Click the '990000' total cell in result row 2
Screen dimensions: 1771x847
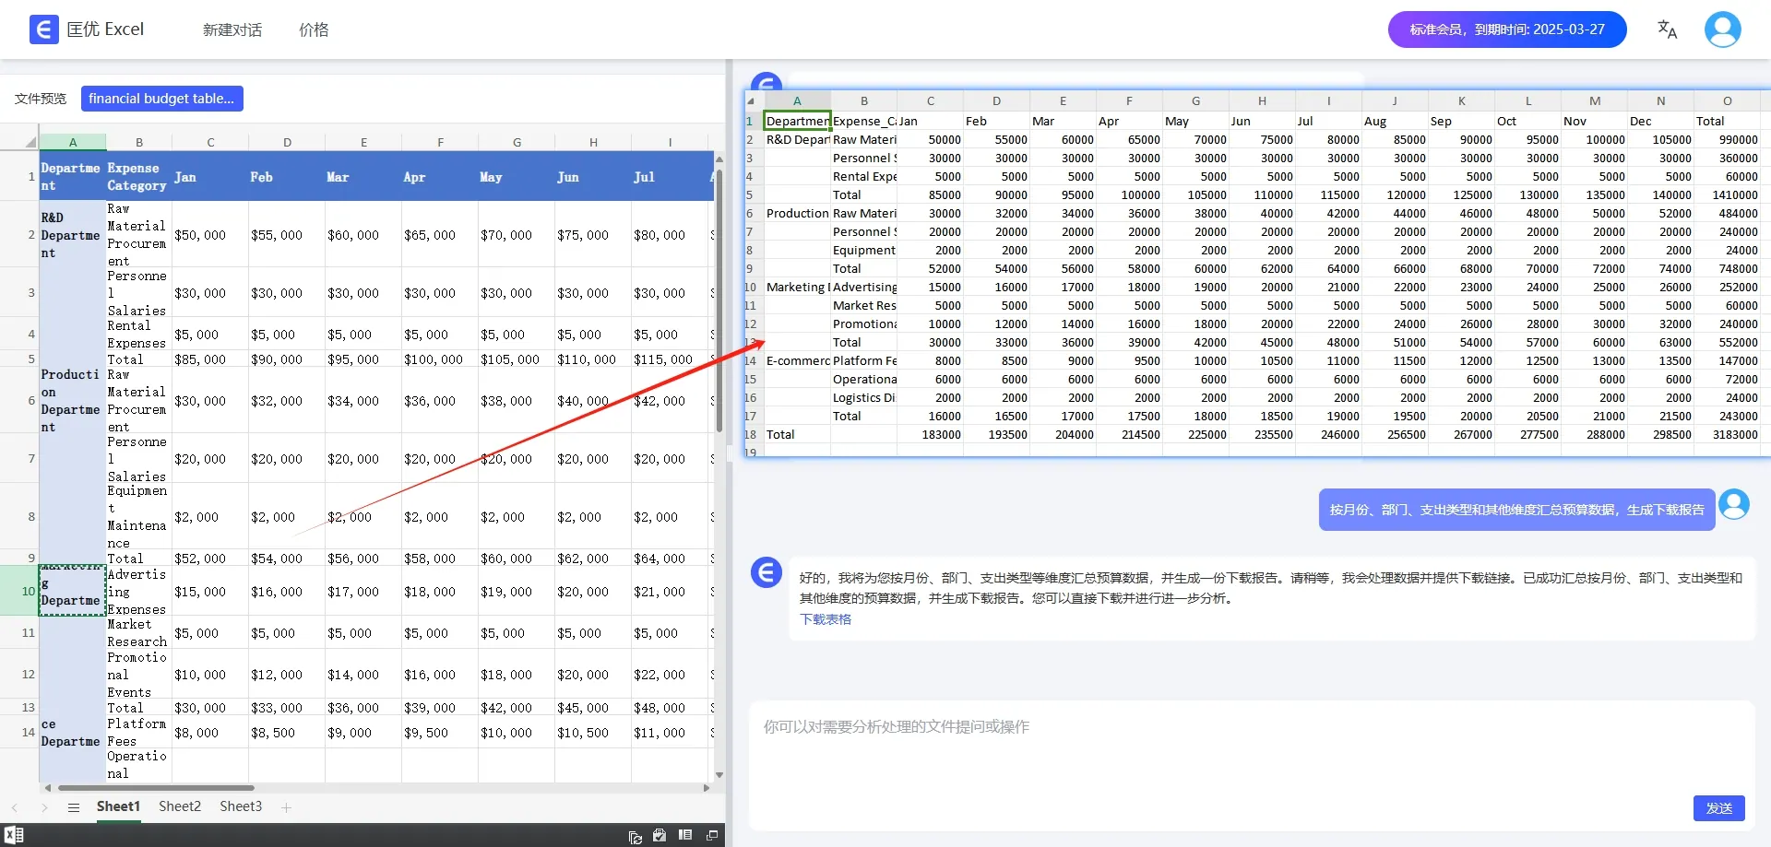tap(1727, 139)
